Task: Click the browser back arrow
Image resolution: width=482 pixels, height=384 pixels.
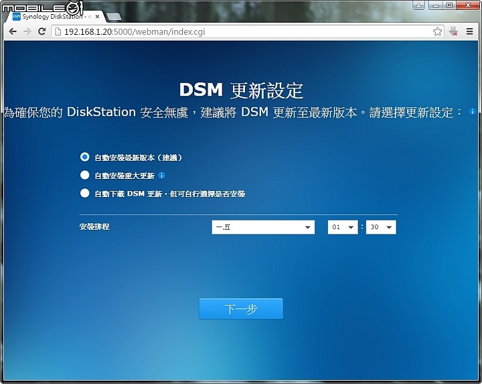Action: 13,31
